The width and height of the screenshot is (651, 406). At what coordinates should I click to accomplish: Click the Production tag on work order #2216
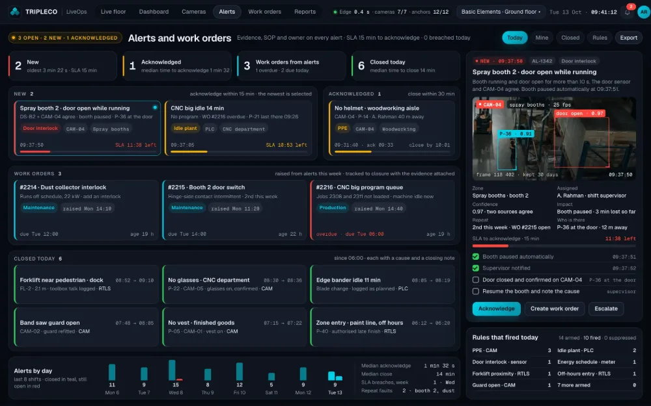pyautogui.click(x=333, y=208)
